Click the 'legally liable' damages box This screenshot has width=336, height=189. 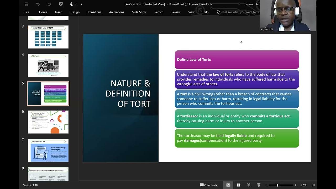click(237, 138)
